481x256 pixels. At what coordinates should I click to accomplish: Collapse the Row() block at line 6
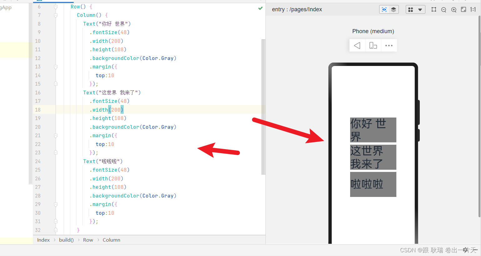pos(56,7)
